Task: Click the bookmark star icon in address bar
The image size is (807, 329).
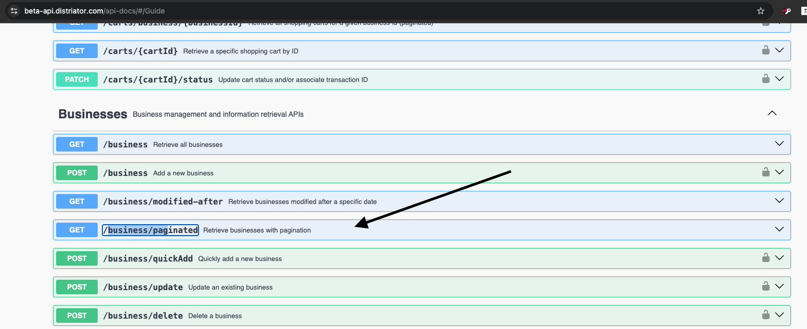Action: click(x=761, y=11)
